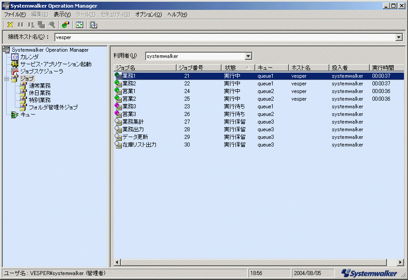Select the ジョブスケジューラ tree item
The height and width of the screenshot is (280, 408).
point(42,71)
